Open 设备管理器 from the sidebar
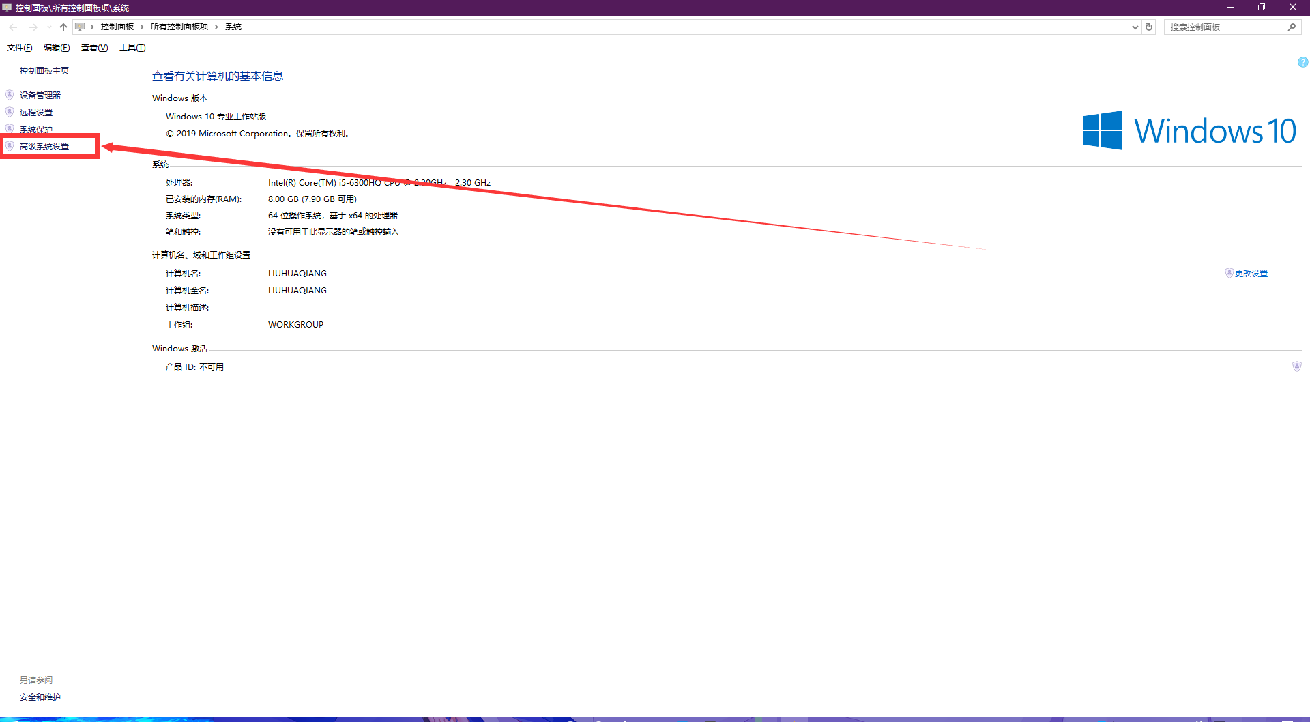1310x722 pixels. (x=40, y=96)
